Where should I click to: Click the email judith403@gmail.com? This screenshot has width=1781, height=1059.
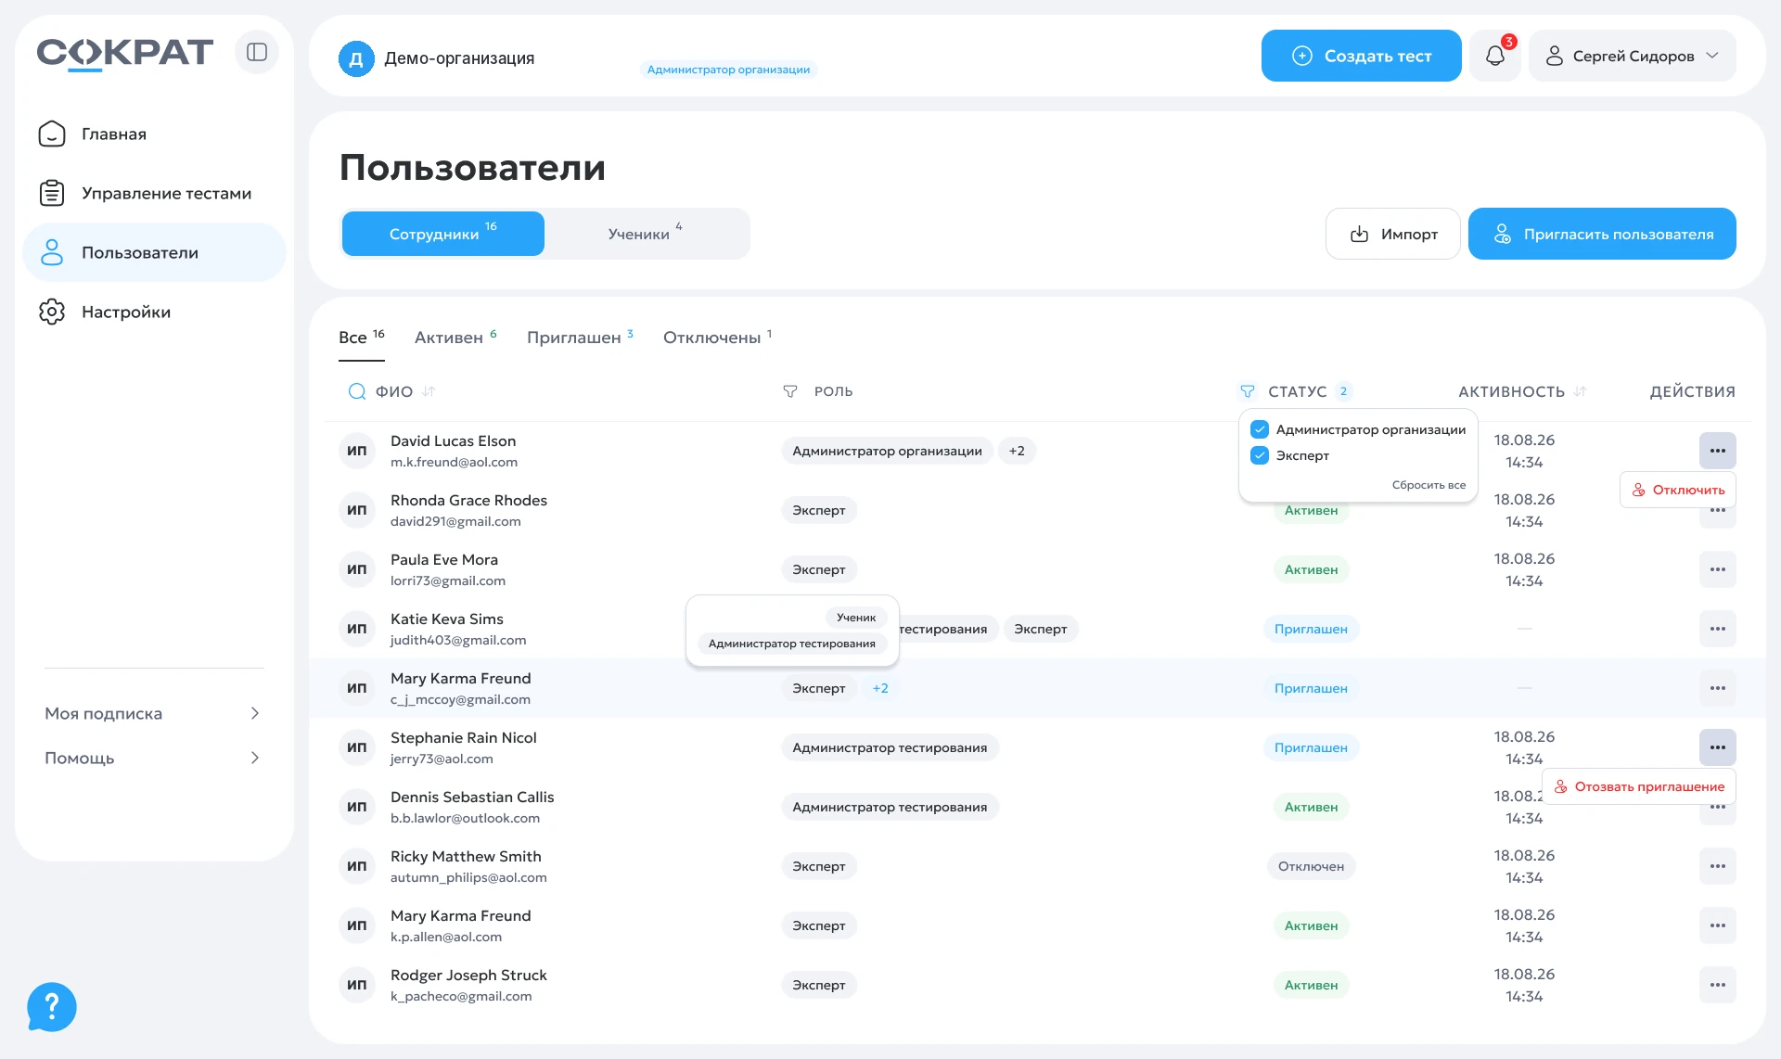(458, 640)
